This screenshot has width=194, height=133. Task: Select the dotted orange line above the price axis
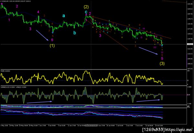click(174, 2)
